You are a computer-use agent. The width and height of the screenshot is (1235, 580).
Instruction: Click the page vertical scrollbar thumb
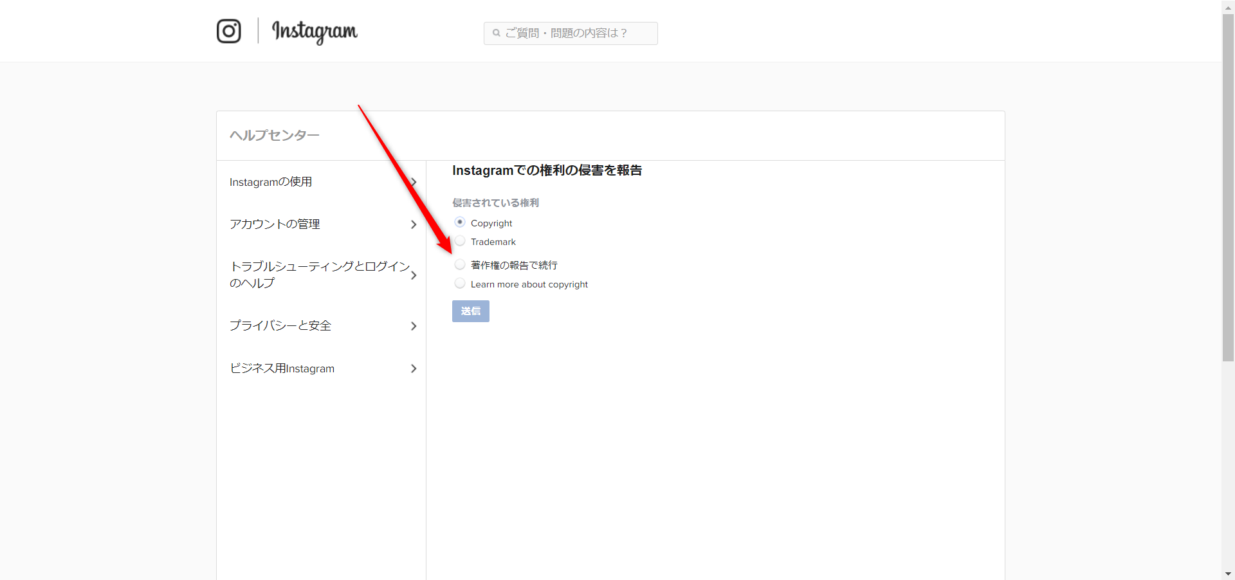click(1228, 186)
